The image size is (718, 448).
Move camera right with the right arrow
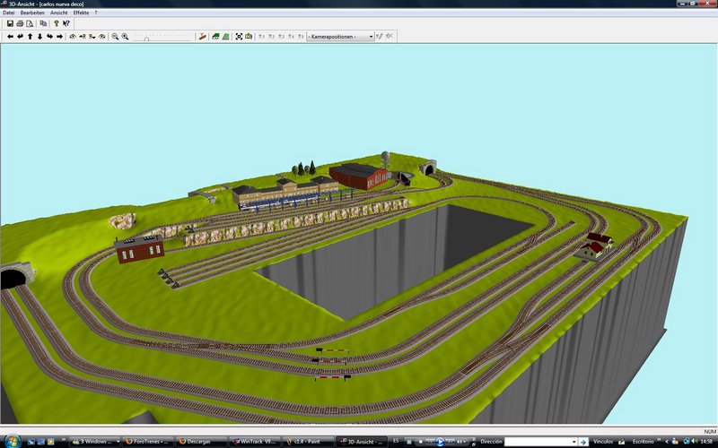(59, 37)
